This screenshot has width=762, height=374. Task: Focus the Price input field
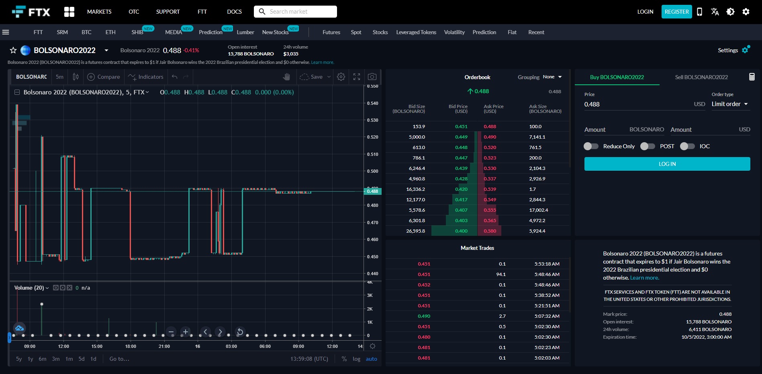645,104
